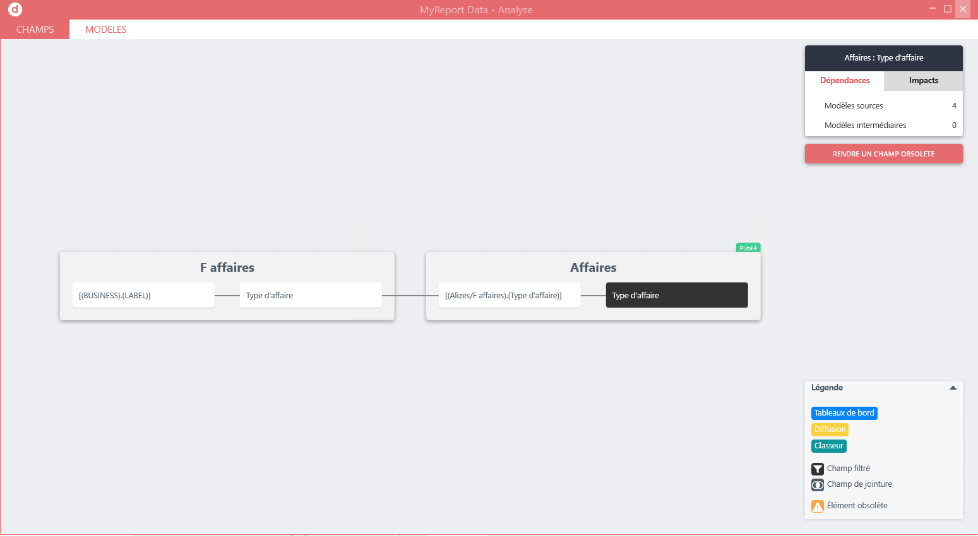Switch to the Impacts tab
This screenshot has width=978, height=536.
[x=923, y=81]
